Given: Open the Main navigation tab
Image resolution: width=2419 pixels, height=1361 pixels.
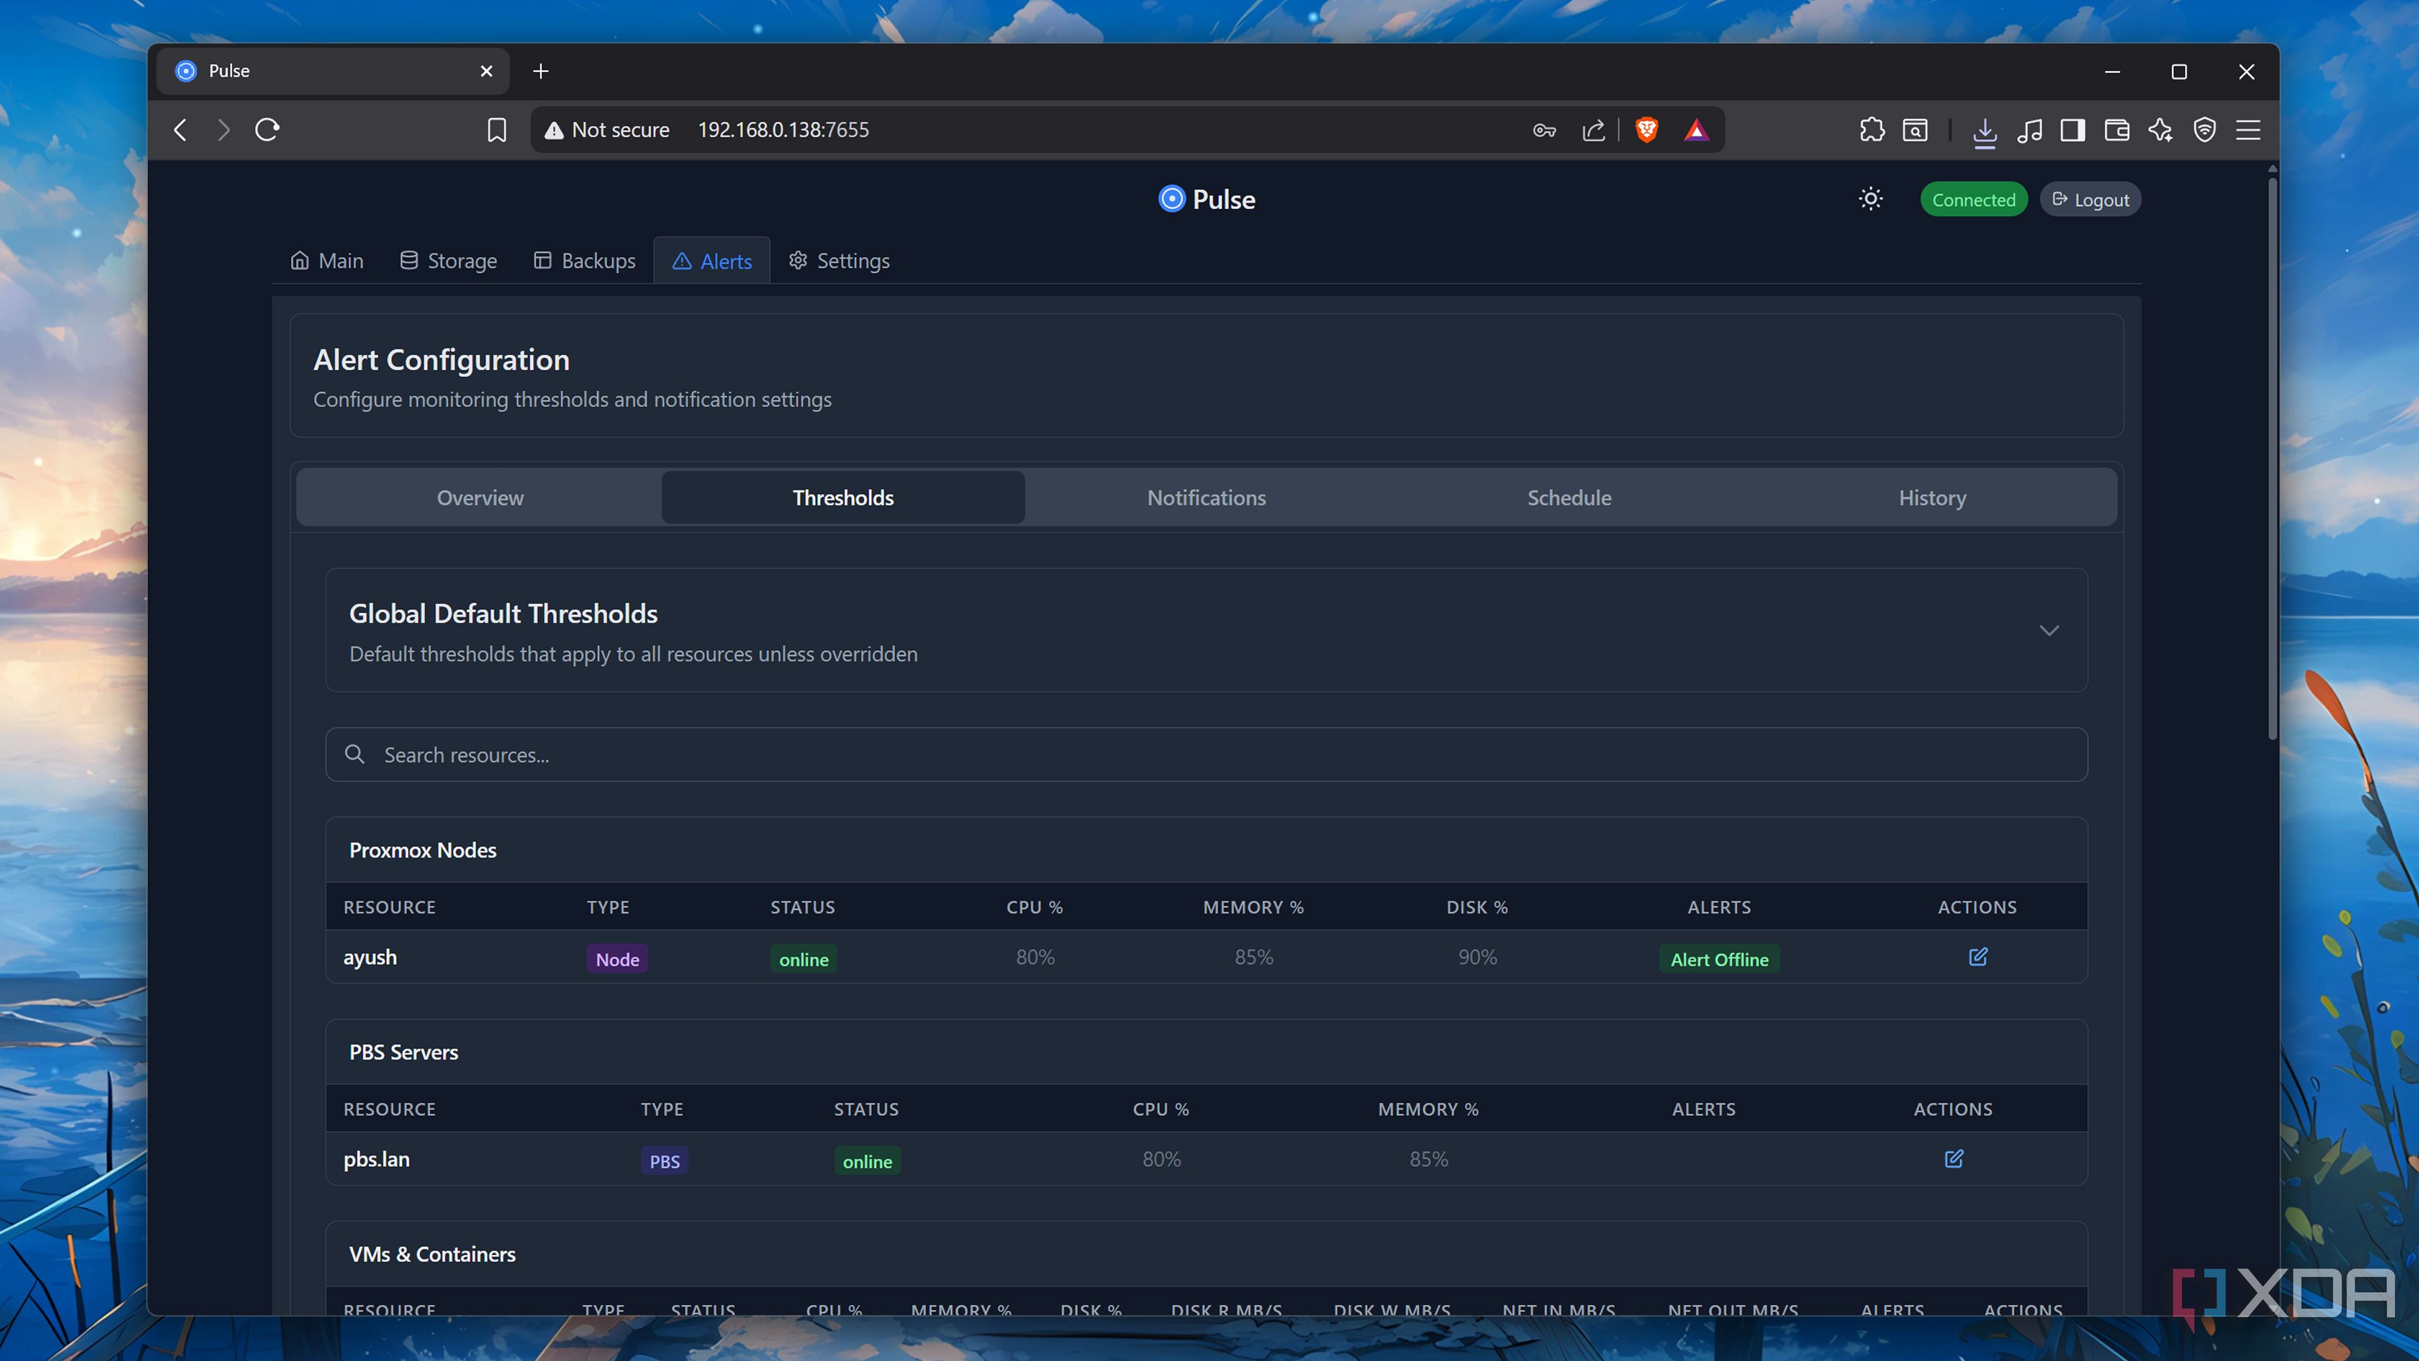Looking at the screenshot, I should click(x=327, y=260).
